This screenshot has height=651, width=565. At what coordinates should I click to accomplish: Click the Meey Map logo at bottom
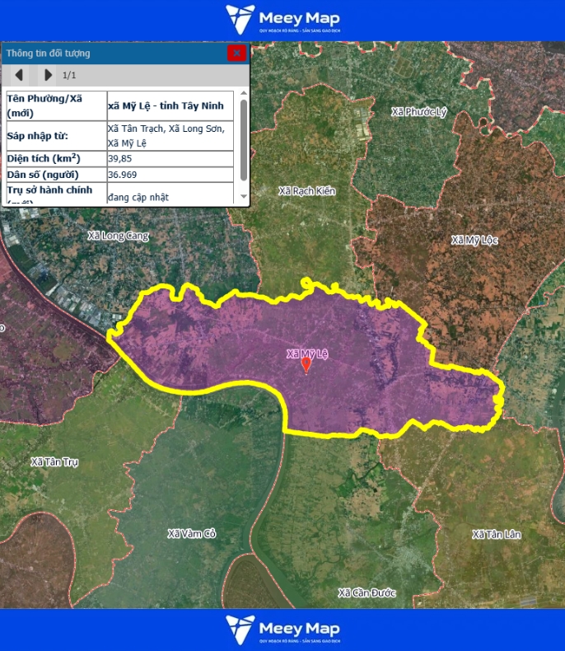pos(282,630)
